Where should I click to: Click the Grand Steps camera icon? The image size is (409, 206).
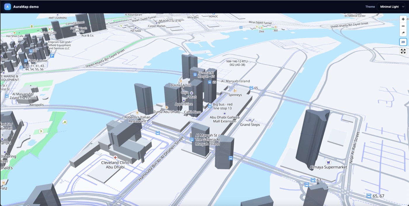point(250,120)
